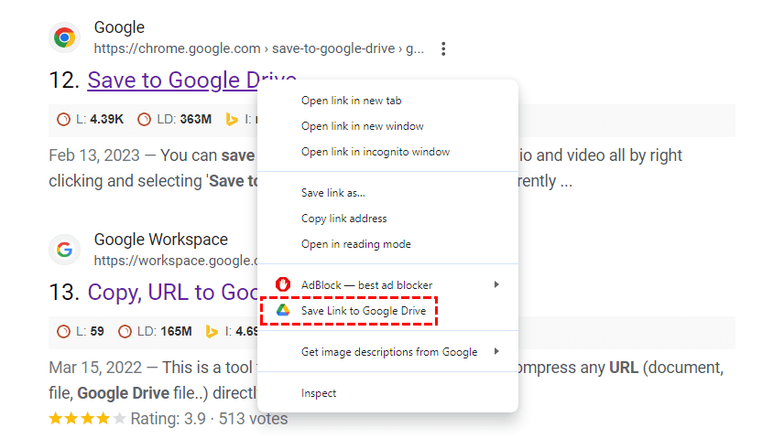Click the circle icon next to L: 4.39K
The height and width of the screenshot is (438, 784).
pyautogui.click(x=63, y=120)
